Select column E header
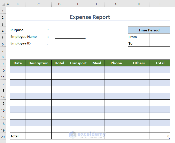Image resolution: width=175 pixels, height=143 pixels. point(78,4)
